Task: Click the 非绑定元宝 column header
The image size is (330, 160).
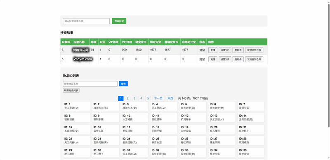Action: tap(189, 42)
